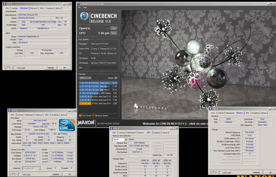Click the American Megatrends BIOS brand field
This screenshot has height=177, width=276.
[x=43, y=37]
